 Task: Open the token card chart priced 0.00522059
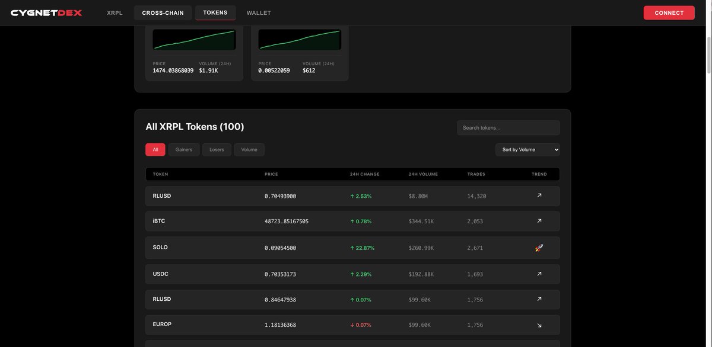300,40
